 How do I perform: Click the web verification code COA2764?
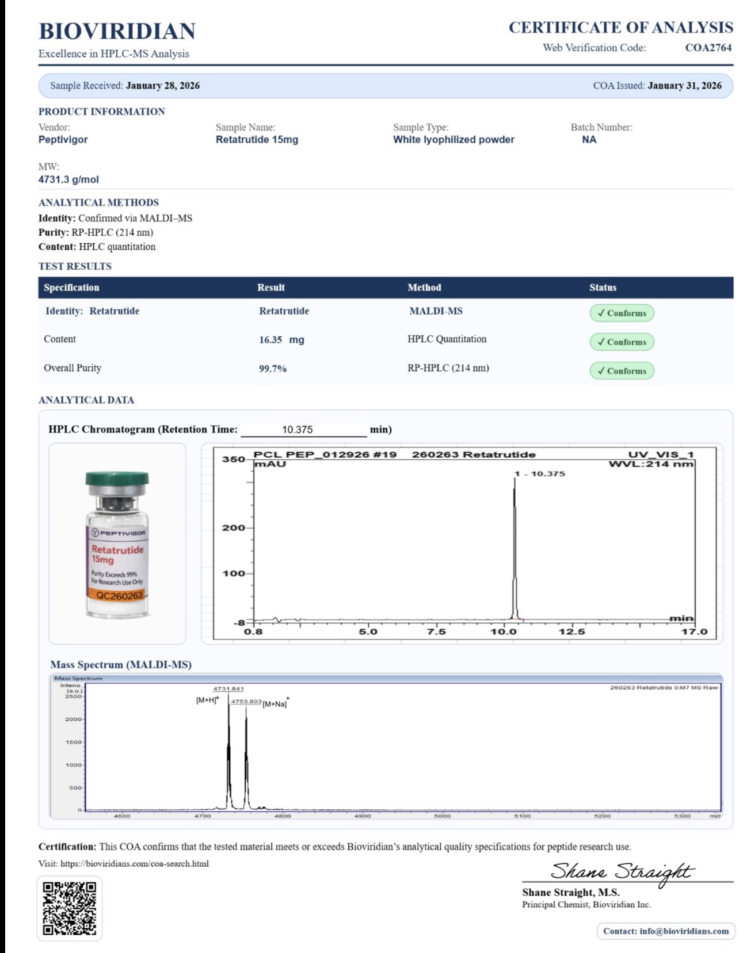click(x=708, y=48)
